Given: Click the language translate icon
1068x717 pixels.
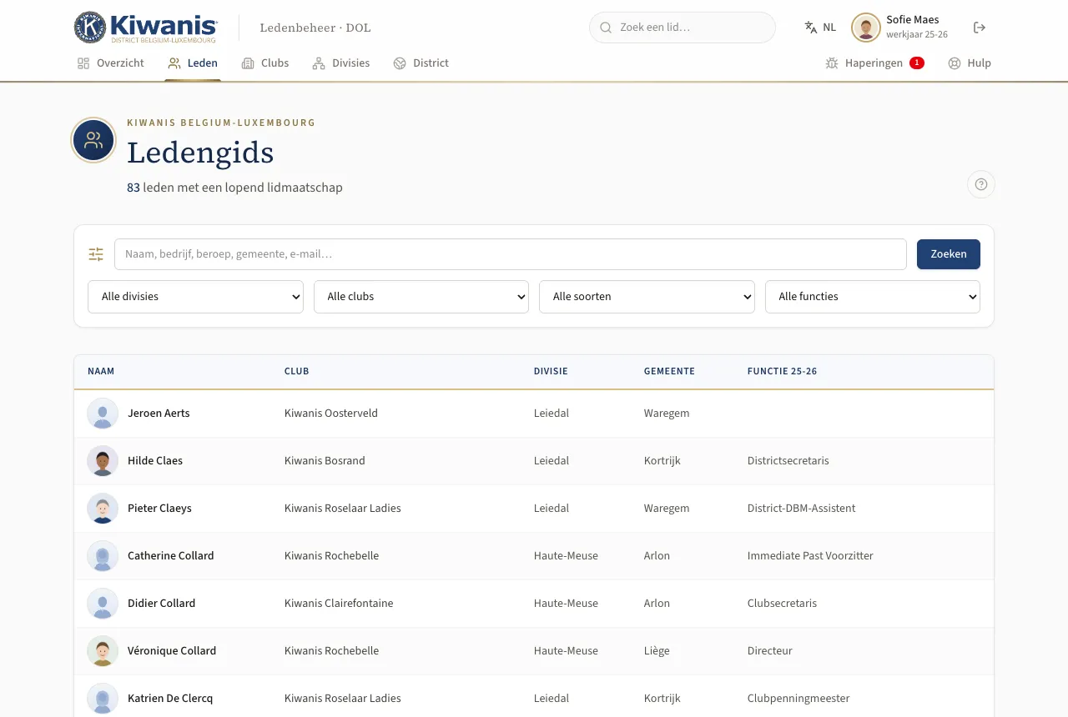Looking at the screenshot, I should tap(811, 28).
